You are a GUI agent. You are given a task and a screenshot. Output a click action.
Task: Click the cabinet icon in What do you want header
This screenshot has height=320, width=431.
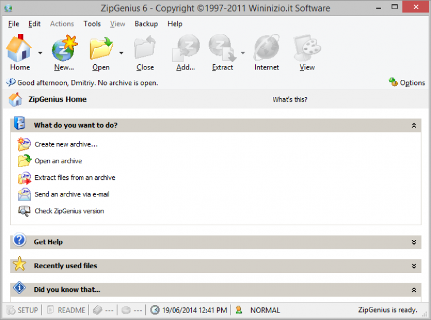click(x=20, y=123)
